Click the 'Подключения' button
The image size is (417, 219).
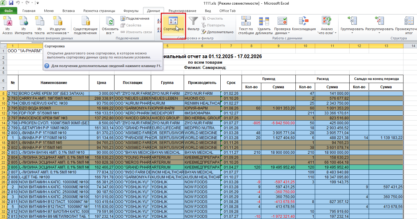coord(134,18)
